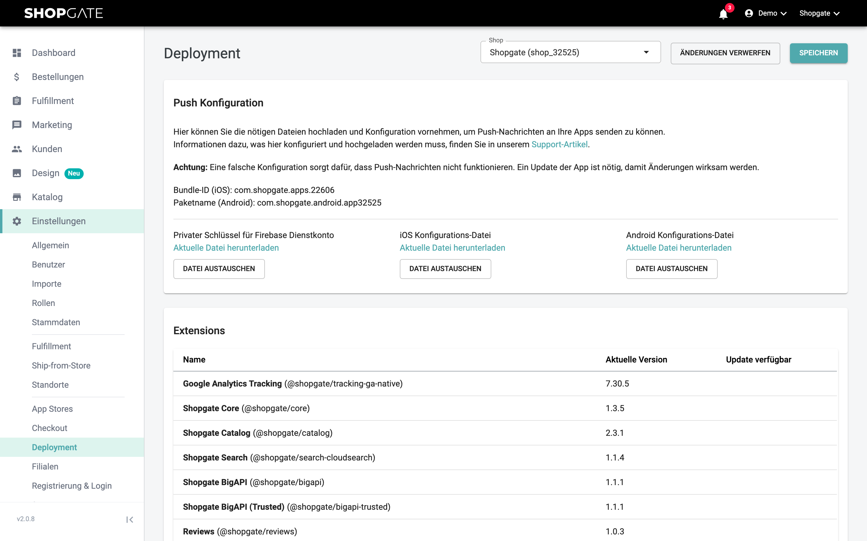Viewport: 867px width, 541px height.
Task: Go to App Stores settings
Action: click(52, 409)
